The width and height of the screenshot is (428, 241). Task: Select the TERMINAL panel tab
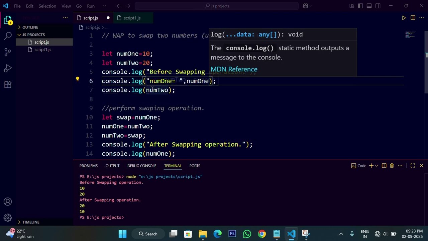click(x=173, y=166)
